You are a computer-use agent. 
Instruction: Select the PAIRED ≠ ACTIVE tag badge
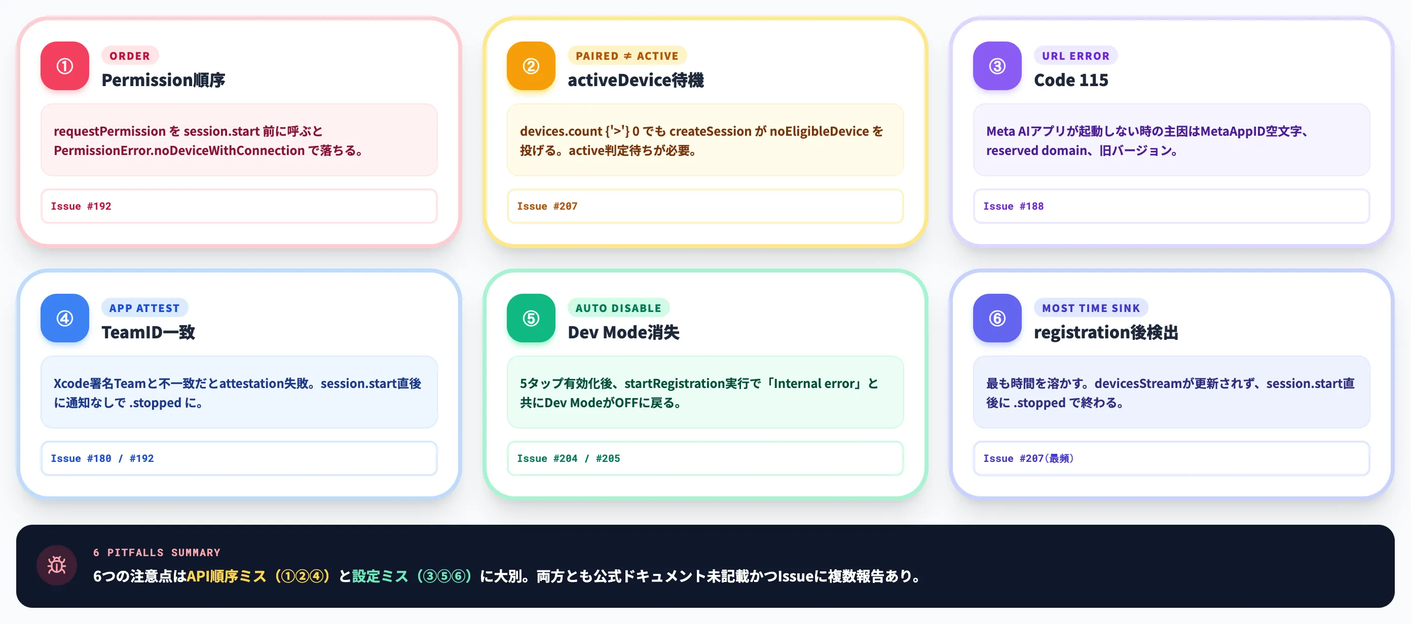[627, 56]
